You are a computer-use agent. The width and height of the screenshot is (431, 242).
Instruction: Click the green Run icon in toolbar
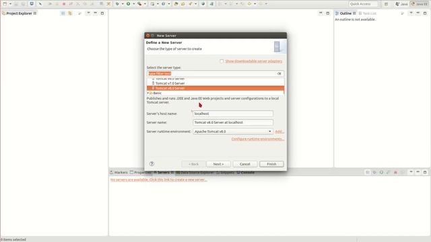tap(129, 4)
